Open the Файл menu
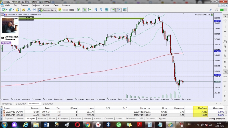 pyautogui.click(x=8, y=5)
